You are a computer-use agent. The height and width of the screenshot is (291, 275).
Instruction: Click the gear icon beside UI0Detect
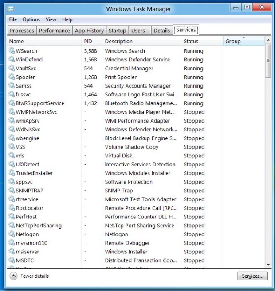(x=12, y=164)
